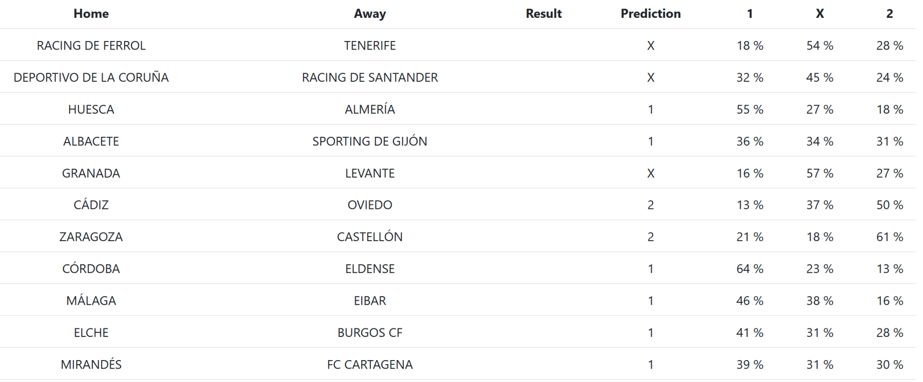The height and width of the screenshot is (382, 923).
Task: Click RACING DE SANTANDER team name
Action: 370,77
